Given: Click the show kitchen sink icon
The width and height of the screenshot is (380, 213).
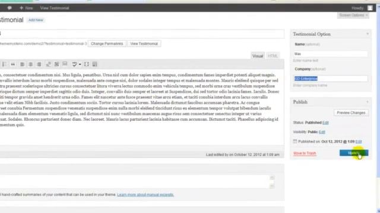Looking at the screenshot, I should (x=95, y=64).
